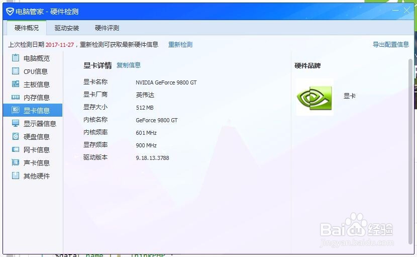Click the NVIDIA brand logo

coord(315,97)
